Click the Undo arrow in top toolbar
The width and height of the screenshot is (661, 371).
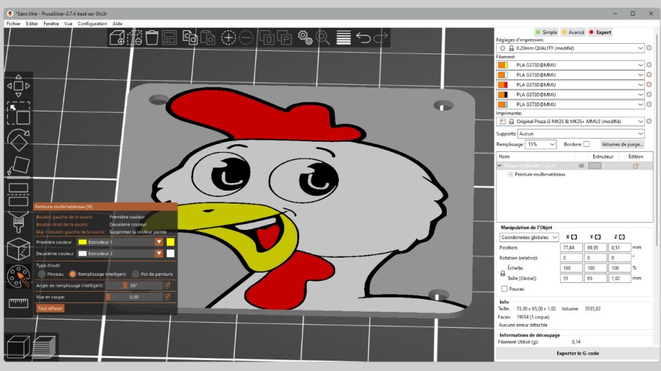click(x=363, y=38)
